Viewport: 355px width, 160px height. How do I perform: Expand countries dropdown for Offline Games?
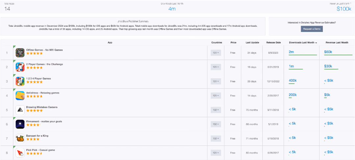pos(216,53)
